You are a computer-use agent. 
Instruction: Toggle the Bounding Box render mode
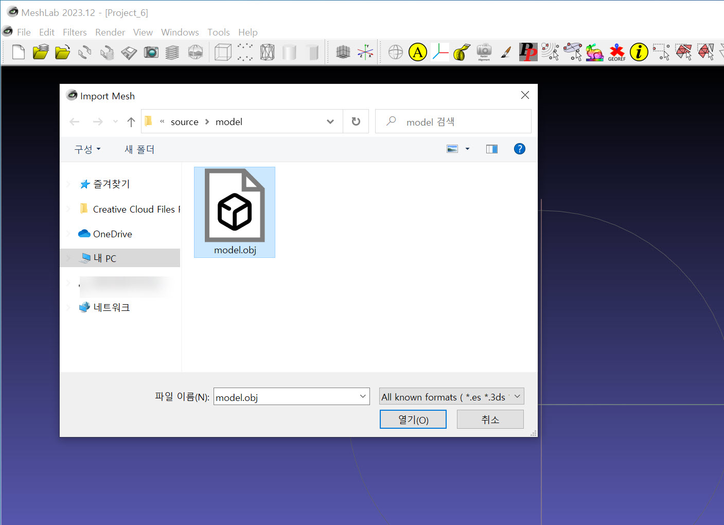click(223, 52)
